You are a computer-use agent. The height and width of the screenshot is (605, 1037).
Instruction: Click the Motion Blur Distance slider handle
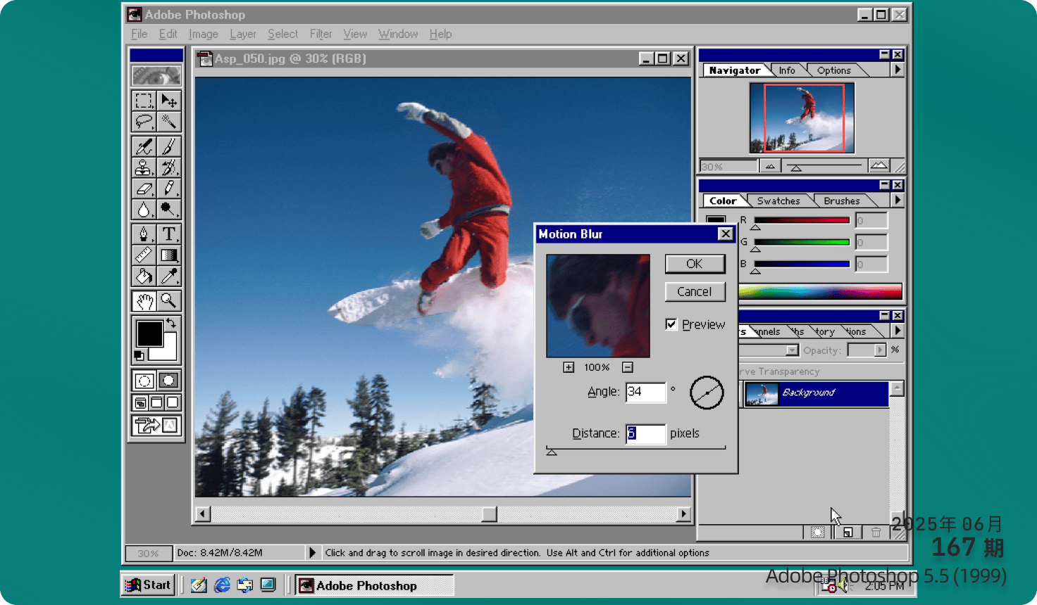tap(552, 452)
